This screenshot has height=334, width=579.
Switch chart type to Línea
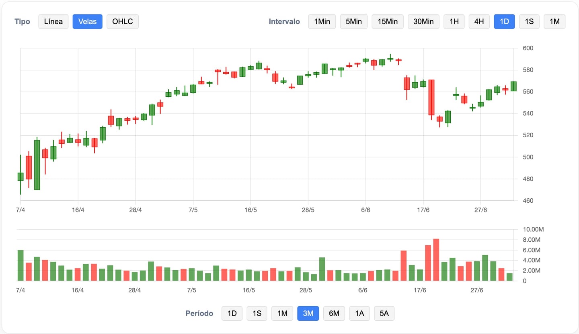point(53,22)
